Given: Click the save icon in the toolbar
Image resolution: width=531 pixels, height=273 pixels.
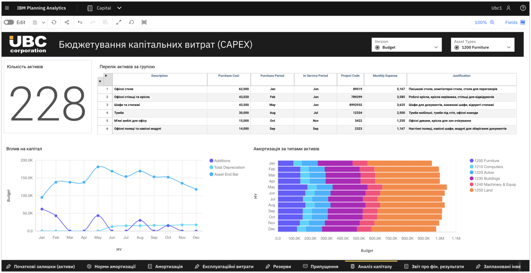Looking at the screenshot, I should pyautogui.click(x=35, y=22).
